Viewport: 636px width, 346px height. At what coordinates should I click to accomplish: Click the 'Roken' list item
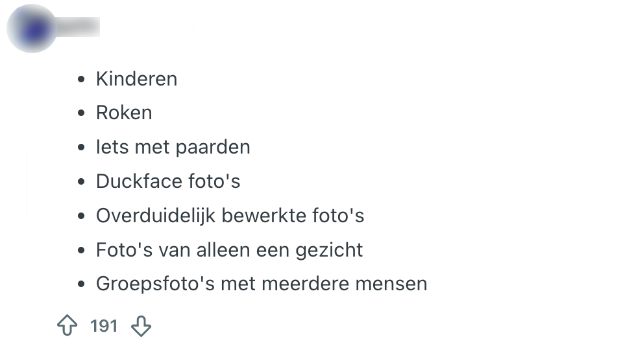pyautogui.click(x=124, y=113)
